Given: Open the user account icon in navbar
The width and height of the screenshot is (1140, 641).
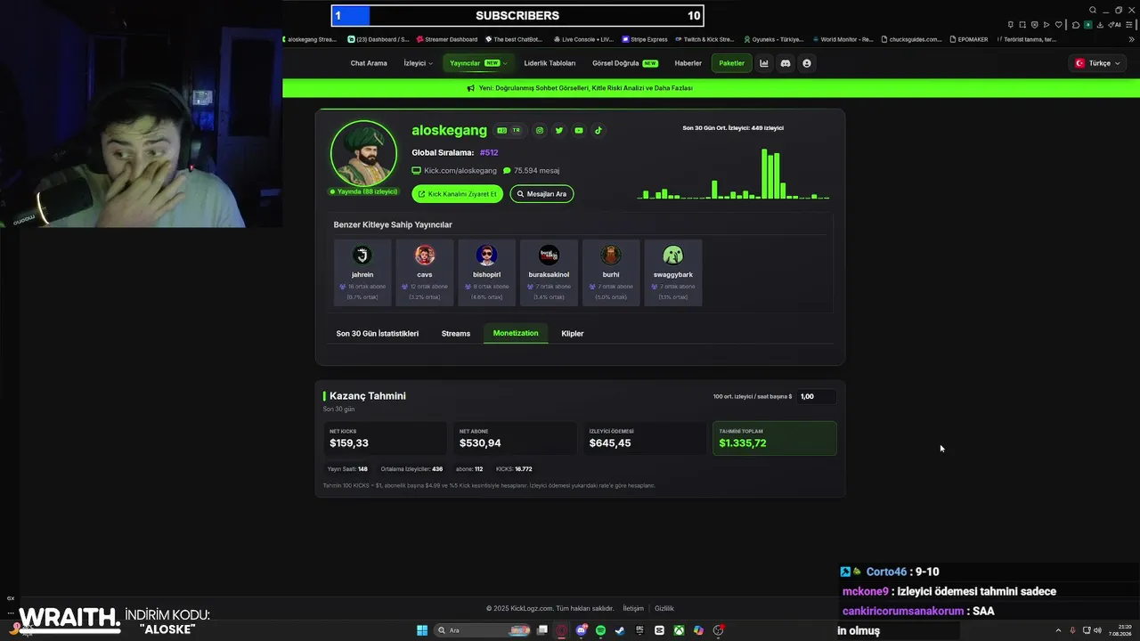Looking at the screenshot, I should pos(807,63).
